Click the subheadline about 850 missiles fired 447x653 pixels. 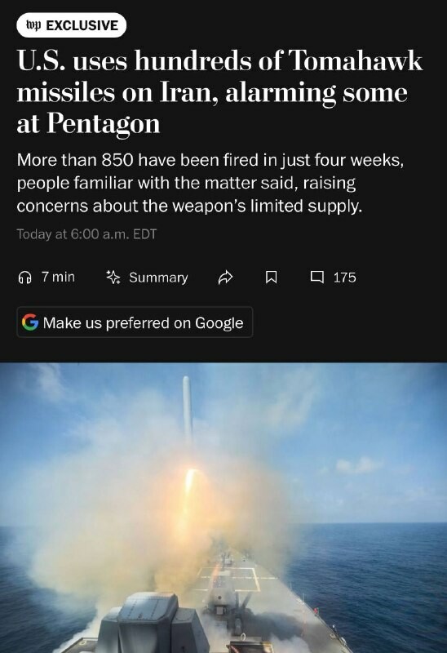pos(210,183)
